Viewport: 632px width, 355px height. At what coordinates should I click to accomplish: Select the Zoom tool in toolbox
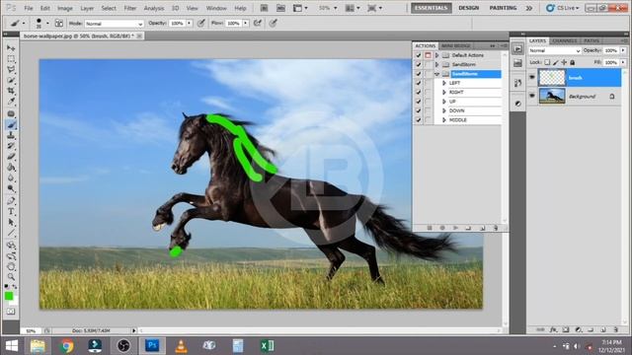(x=11, y=277)
